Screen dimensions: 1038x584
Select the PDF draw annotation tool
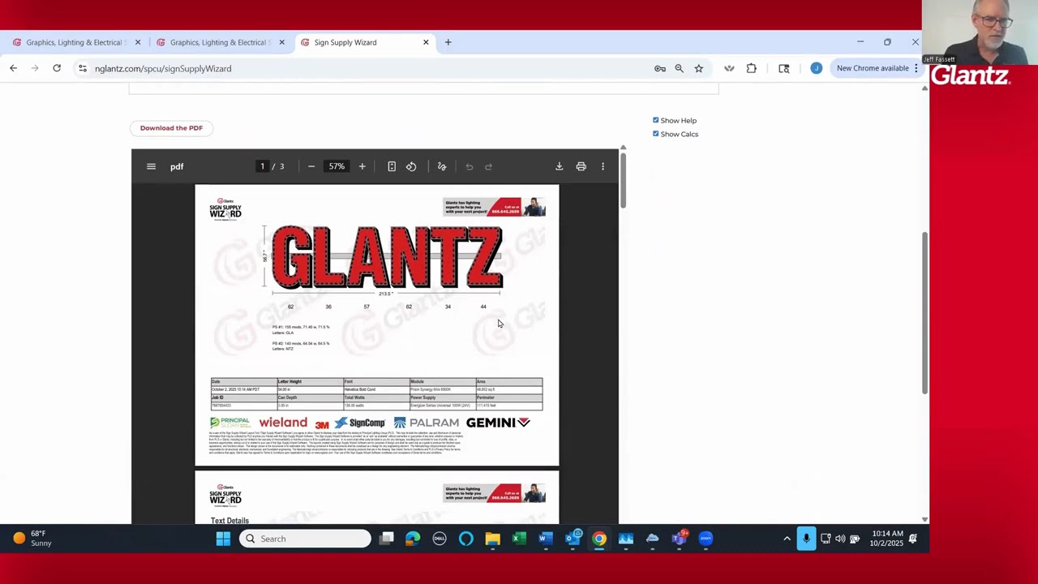[442, 166]
